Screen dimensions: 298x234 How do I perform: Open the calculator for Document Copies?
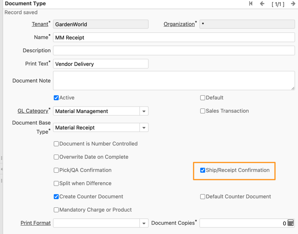coord(290,223)
